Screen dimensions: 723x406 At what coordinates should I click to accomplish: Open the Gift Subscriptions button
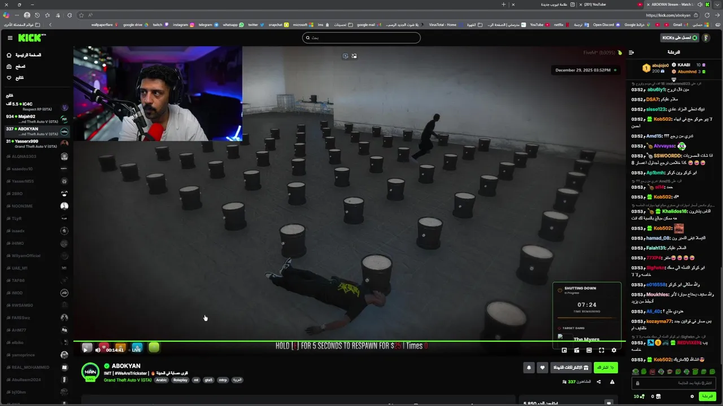click(571, 368)
